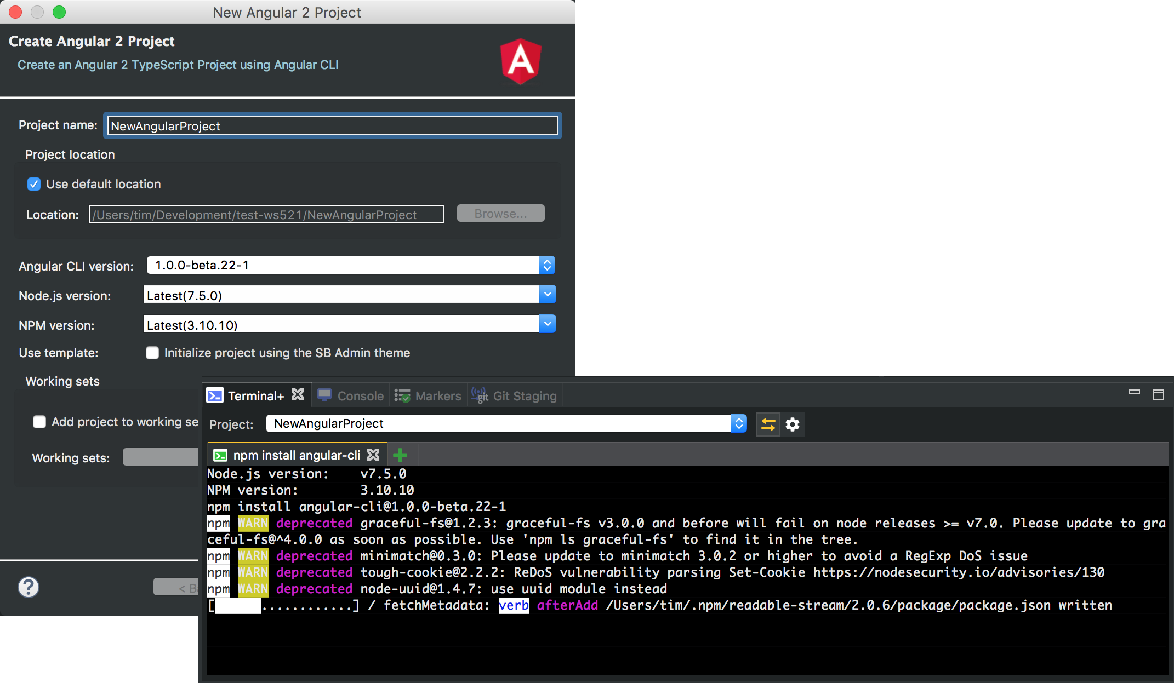The height and width of the screenshot is (683, 1174).
Task: Click the Browse... button
Action: [x=501, y=214]
